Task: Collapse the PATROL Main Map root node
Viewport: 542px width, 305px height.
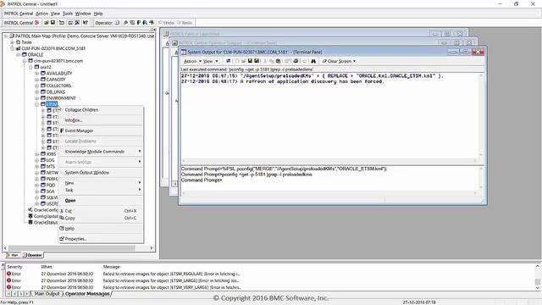Action: 6,36
